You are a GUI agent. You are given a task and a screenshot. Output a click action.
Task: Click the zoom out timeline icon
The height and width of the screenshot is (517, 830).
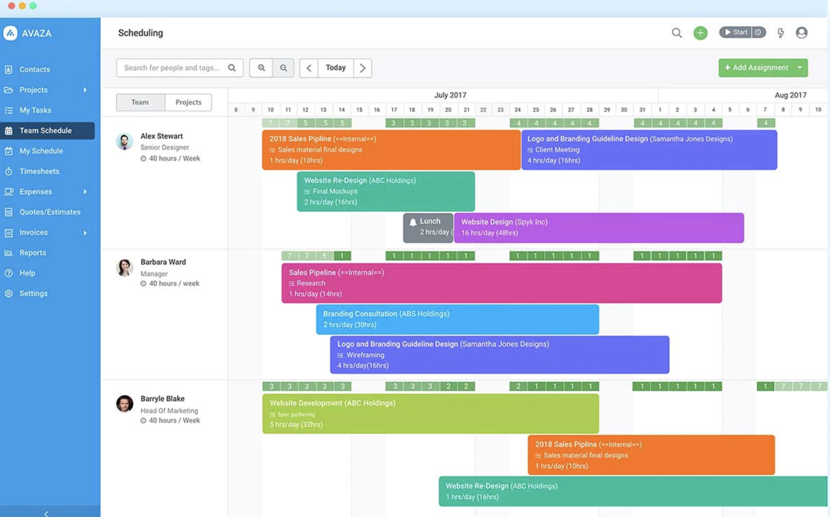[x=283, y=68]
